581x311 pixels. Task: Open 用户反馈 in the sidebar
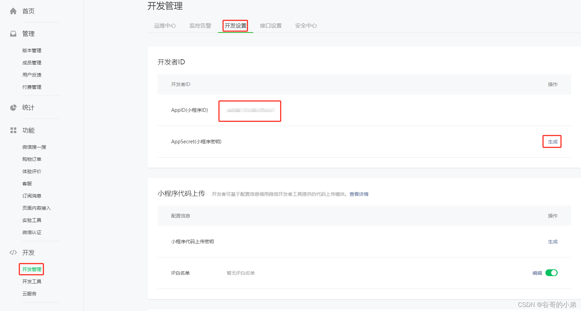(x=32, y=75)
